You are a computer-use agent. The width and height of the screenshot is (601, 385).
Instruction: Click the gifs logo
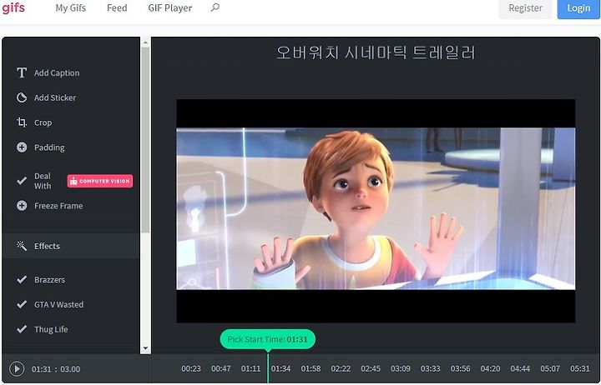[x=13, y=7]
